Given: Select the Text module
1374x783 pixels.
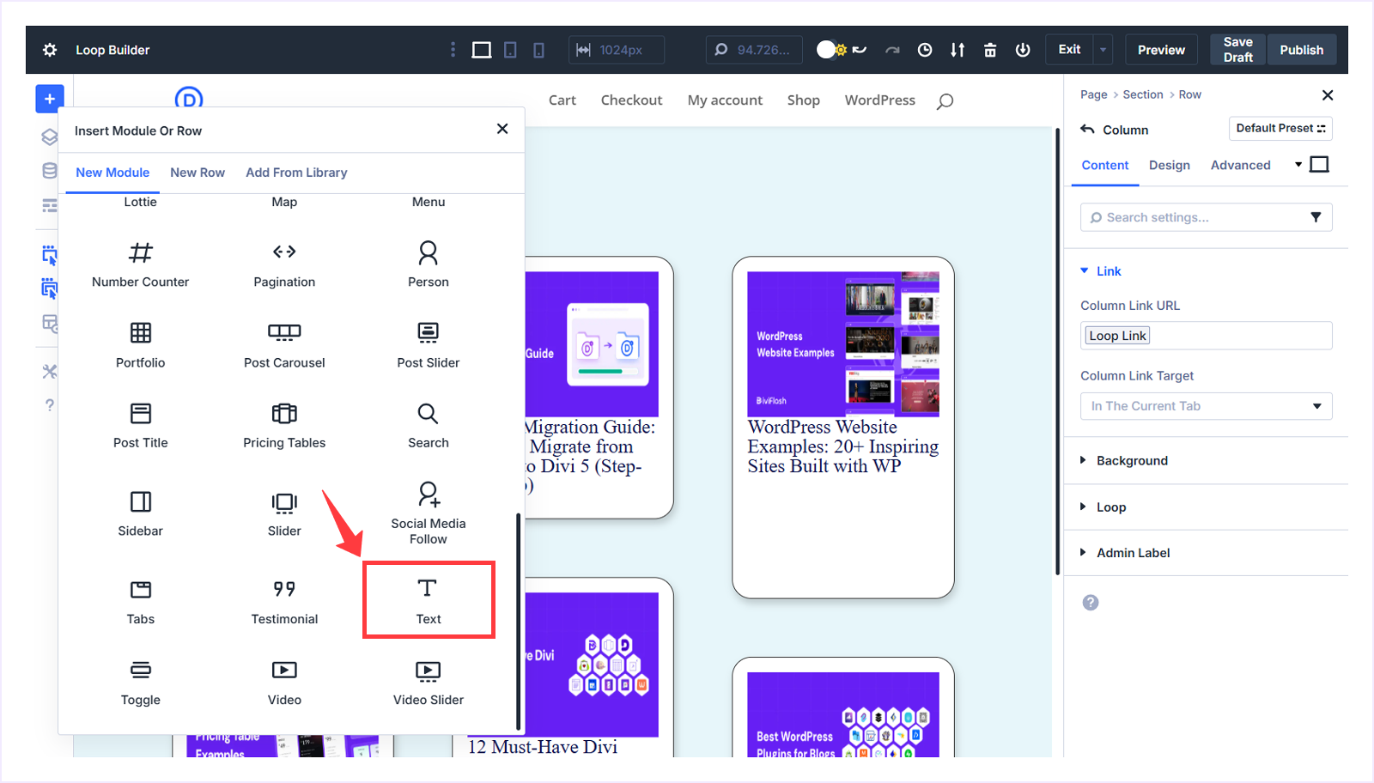Looking at the screenshot, I should tap(428, 599).
